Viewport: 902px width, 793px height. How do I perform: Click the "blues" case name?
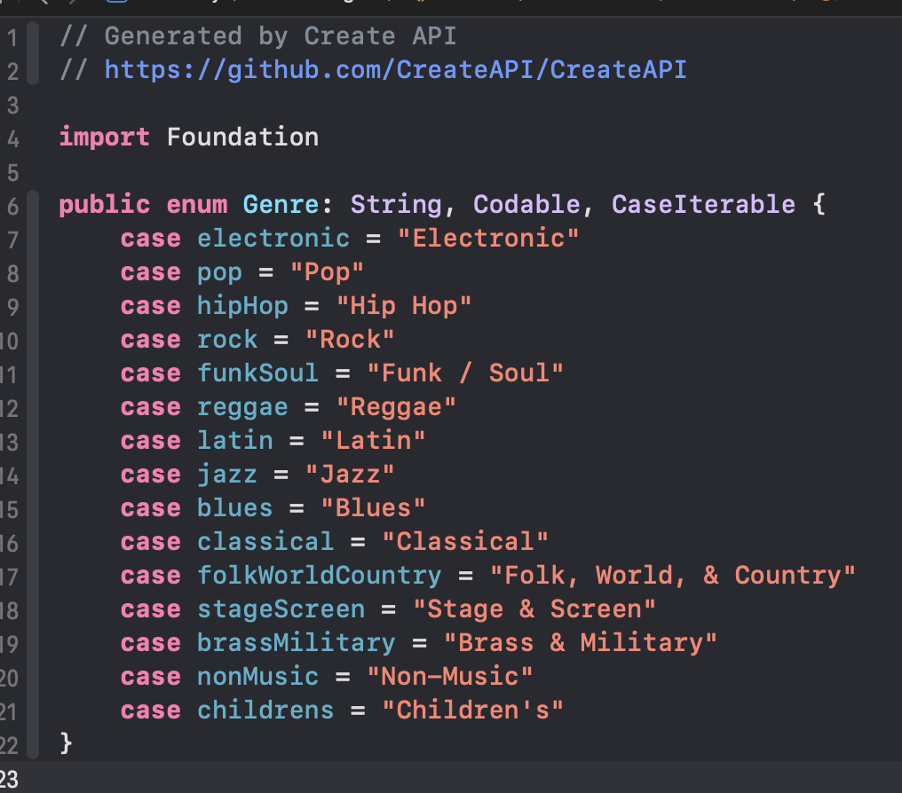coord(234,508)
